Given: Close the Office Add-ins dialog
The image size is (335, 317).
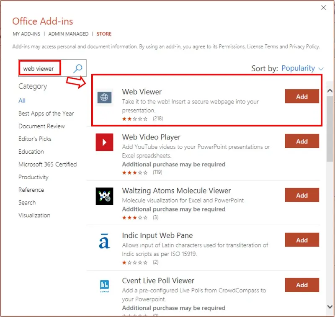Looking at the screenshot, I should tap(323, 8).
